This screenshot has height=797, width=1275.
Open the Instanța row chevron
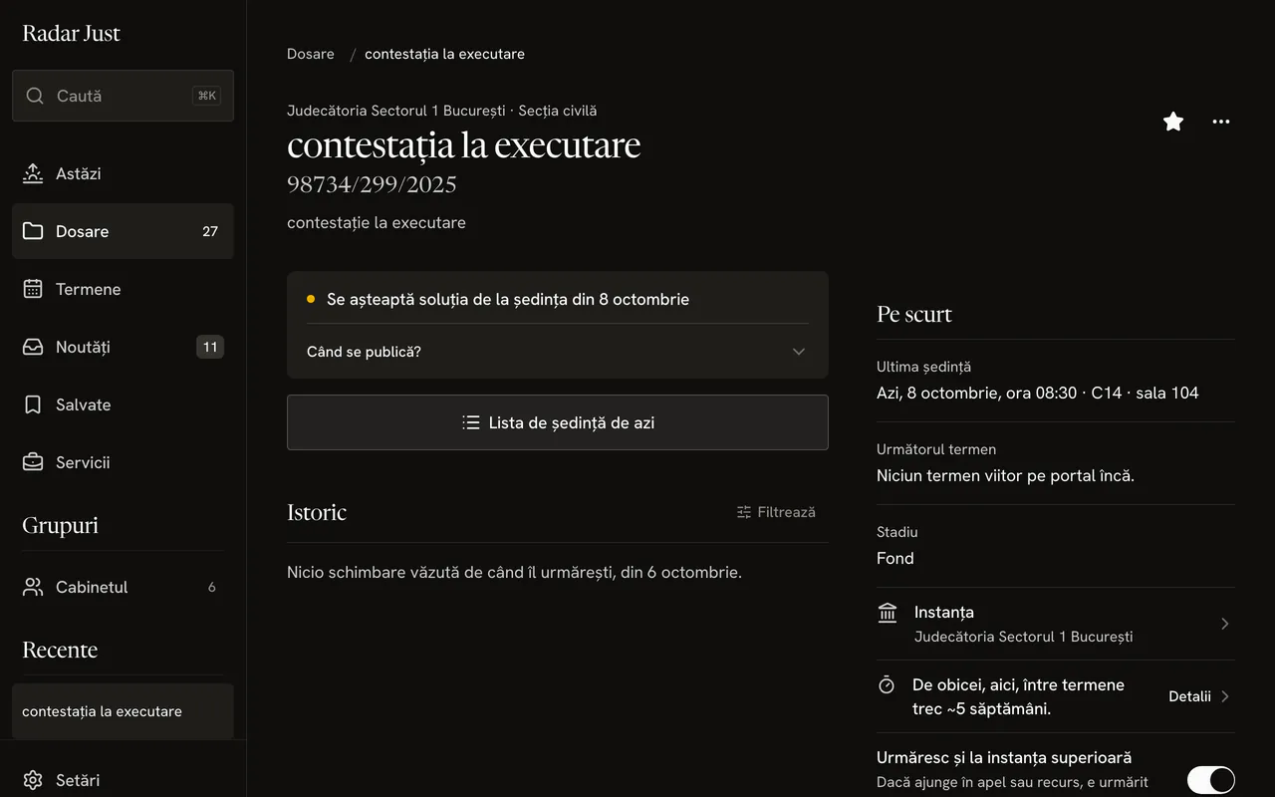[1225, 624]
